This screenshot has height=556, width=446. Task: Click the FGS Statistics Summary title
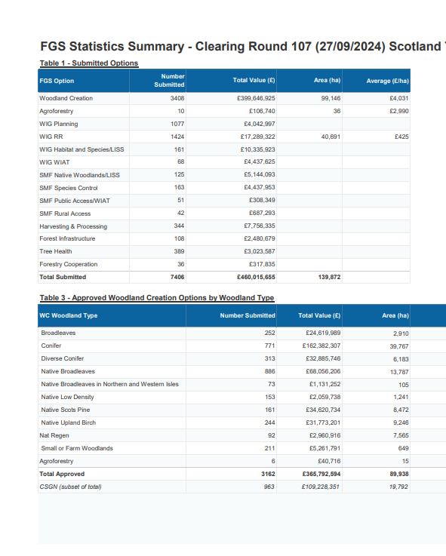243,47
